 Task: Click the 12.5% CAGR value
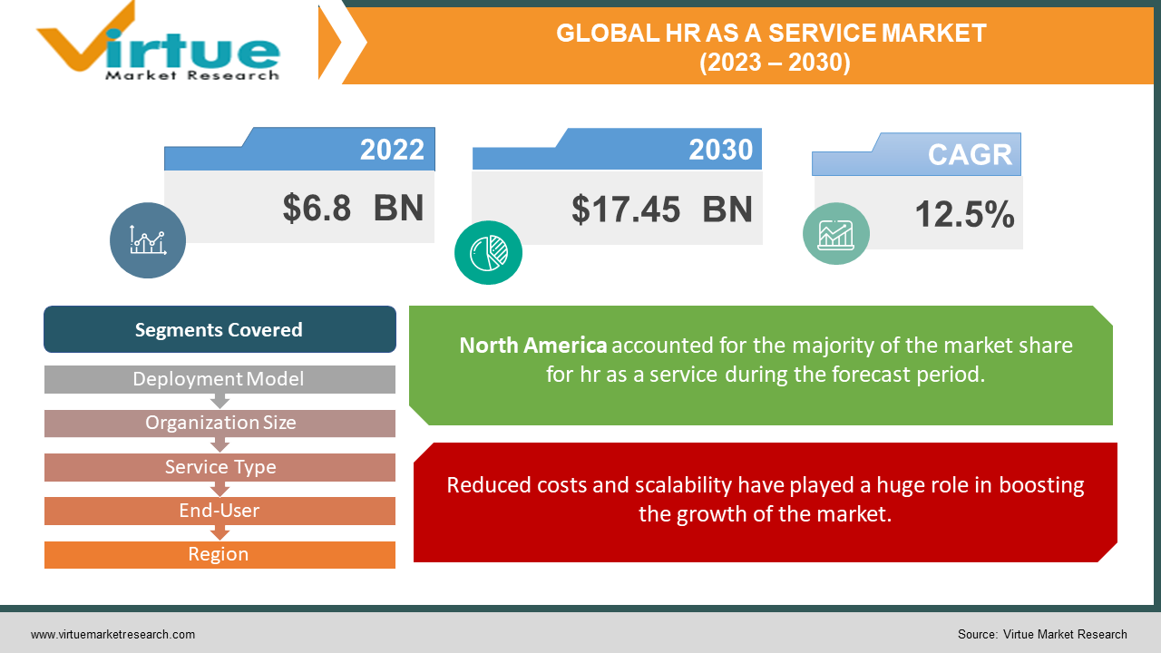tap(964, 215)
